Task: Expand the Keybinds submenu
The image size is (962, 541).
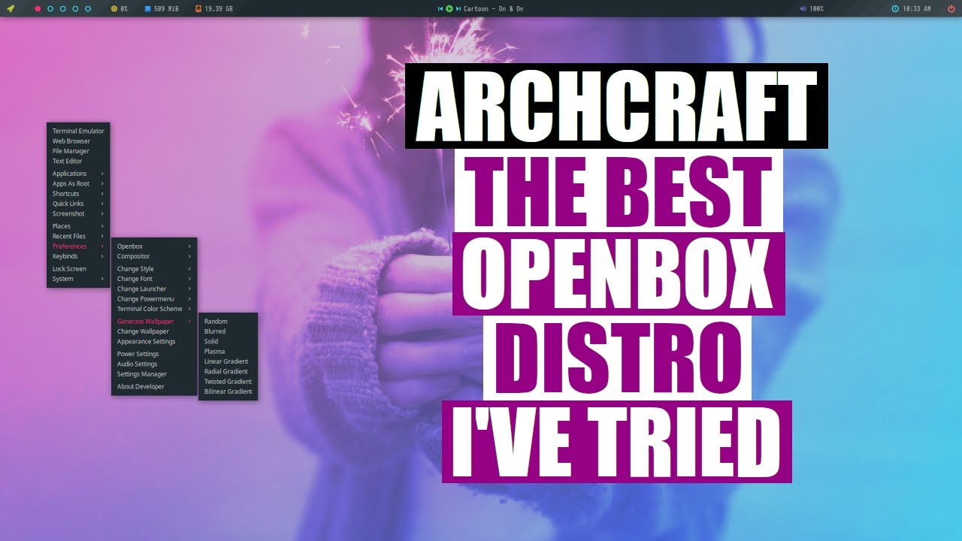Action: tap(78, 256)
